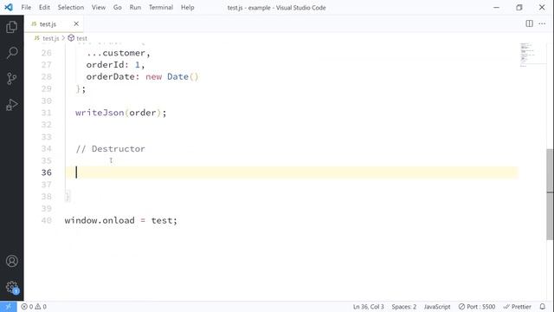Image resolution: width=554 pixels, height=312 pixels.
Task: Open the Source Control view
Action: pyautogui.click(x=11, y=78)
